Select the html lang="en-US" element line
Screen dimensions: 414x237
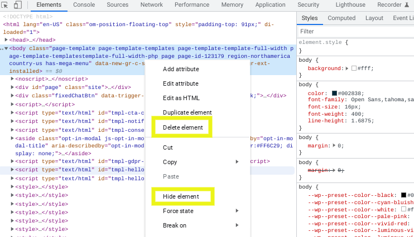138,28
